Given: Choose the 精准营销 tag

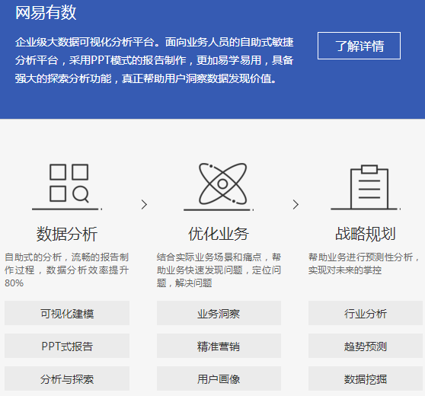Looking at the screenshot, I should tap(219, 346).
